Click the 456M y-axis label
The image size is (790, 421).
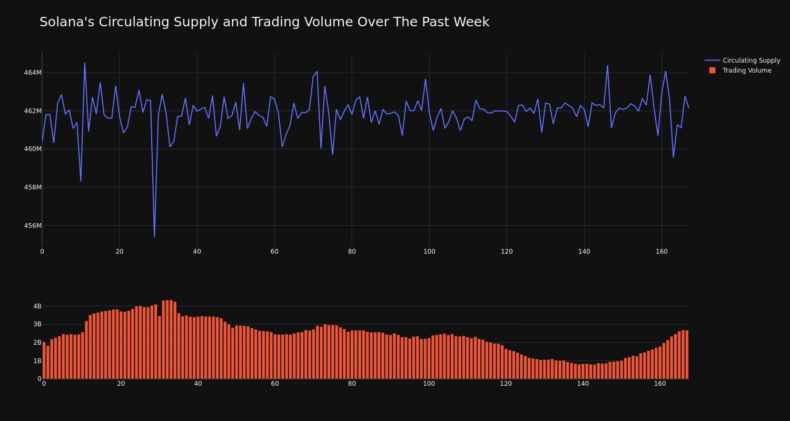33,226
